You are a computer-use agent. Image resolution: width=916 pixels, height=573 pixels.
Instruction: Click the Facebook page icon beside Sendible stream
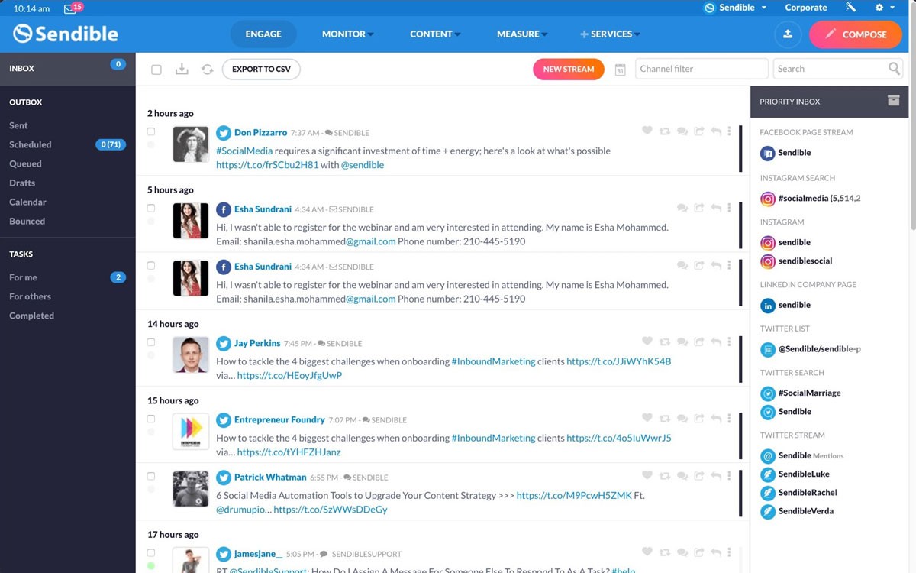pos(767,153)
